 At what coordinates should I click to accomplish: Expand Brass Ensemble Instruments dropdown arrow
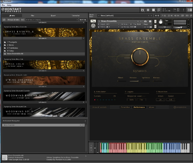point(83,38)
